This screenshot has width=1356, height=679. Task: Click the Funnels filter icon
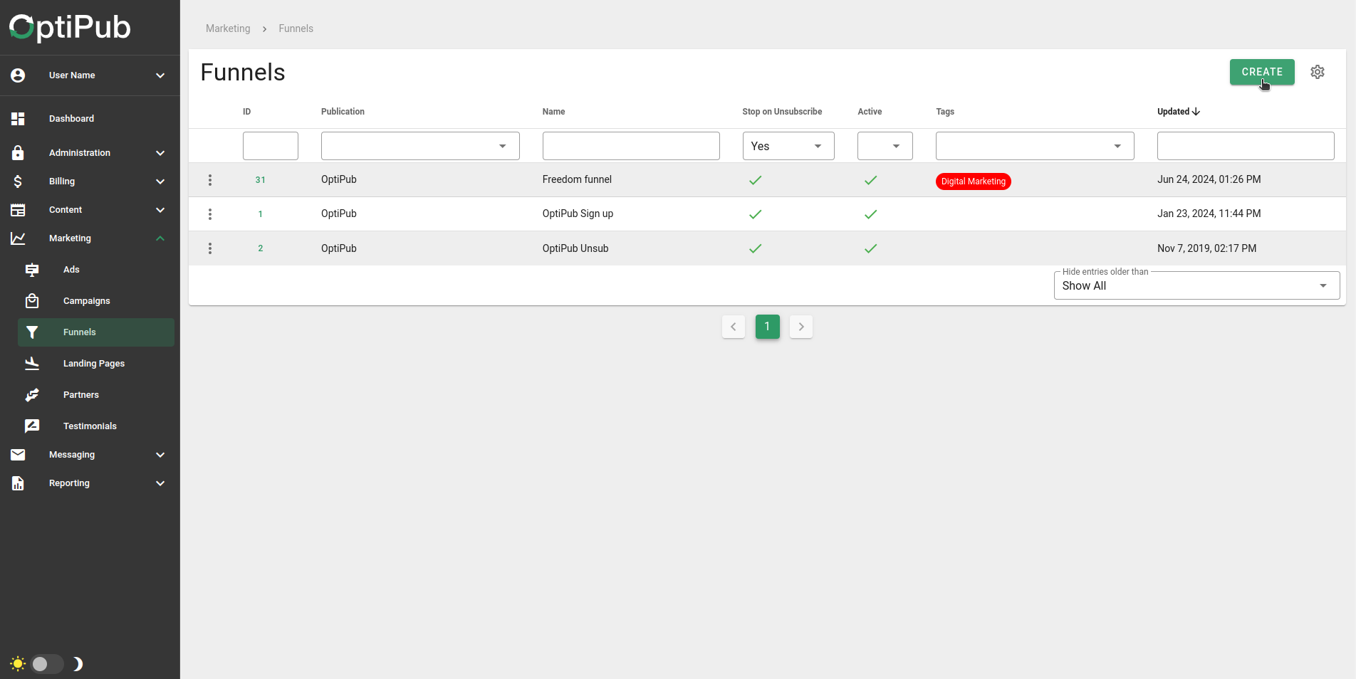[x=32, y=332]
